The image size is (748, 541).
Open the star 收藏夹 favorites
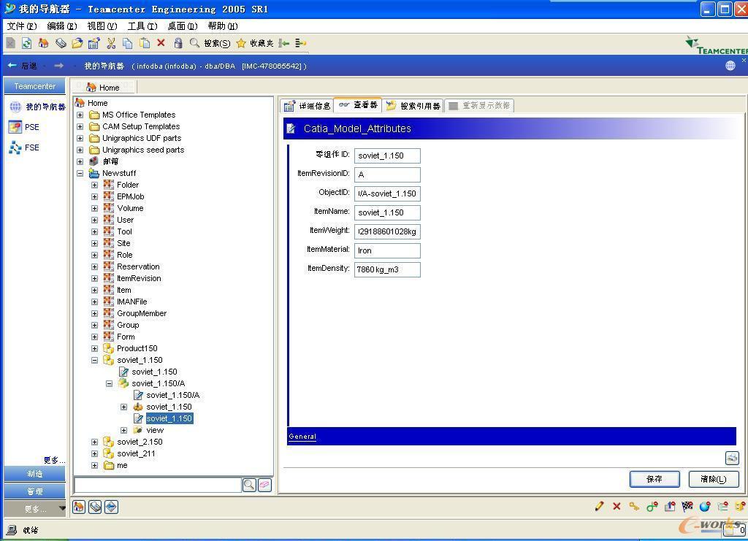click(255, 43)
